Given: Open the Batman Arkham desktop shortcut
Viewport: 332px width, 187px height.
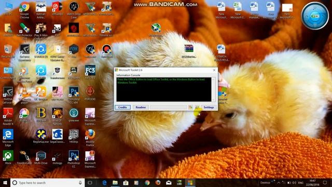Looking at the screenshot, I should 41,10.
